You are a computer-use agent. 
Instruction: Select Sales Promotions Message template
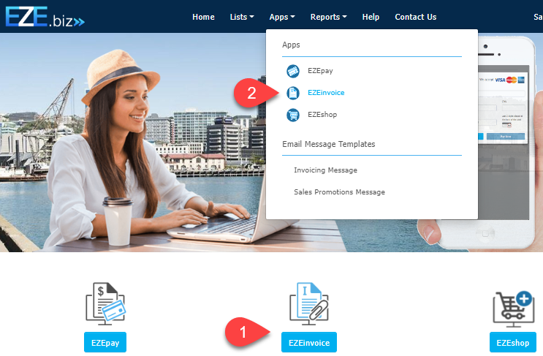pos(339,192)
